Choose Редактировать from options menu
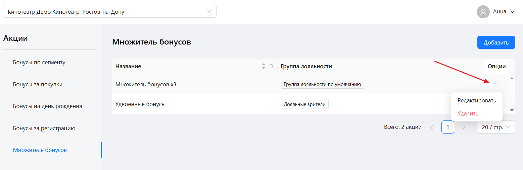The width and height of the screenshot is (523, 170). tap(477, 100)
